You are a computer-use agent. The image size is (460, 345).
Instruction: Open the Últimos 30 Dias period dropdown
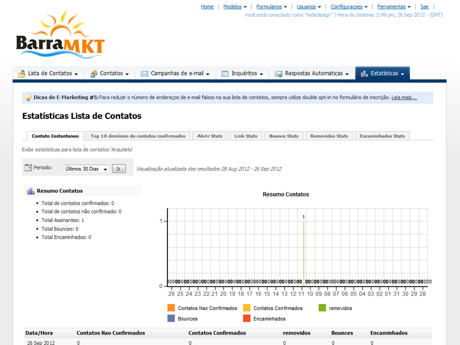[86, 168]
